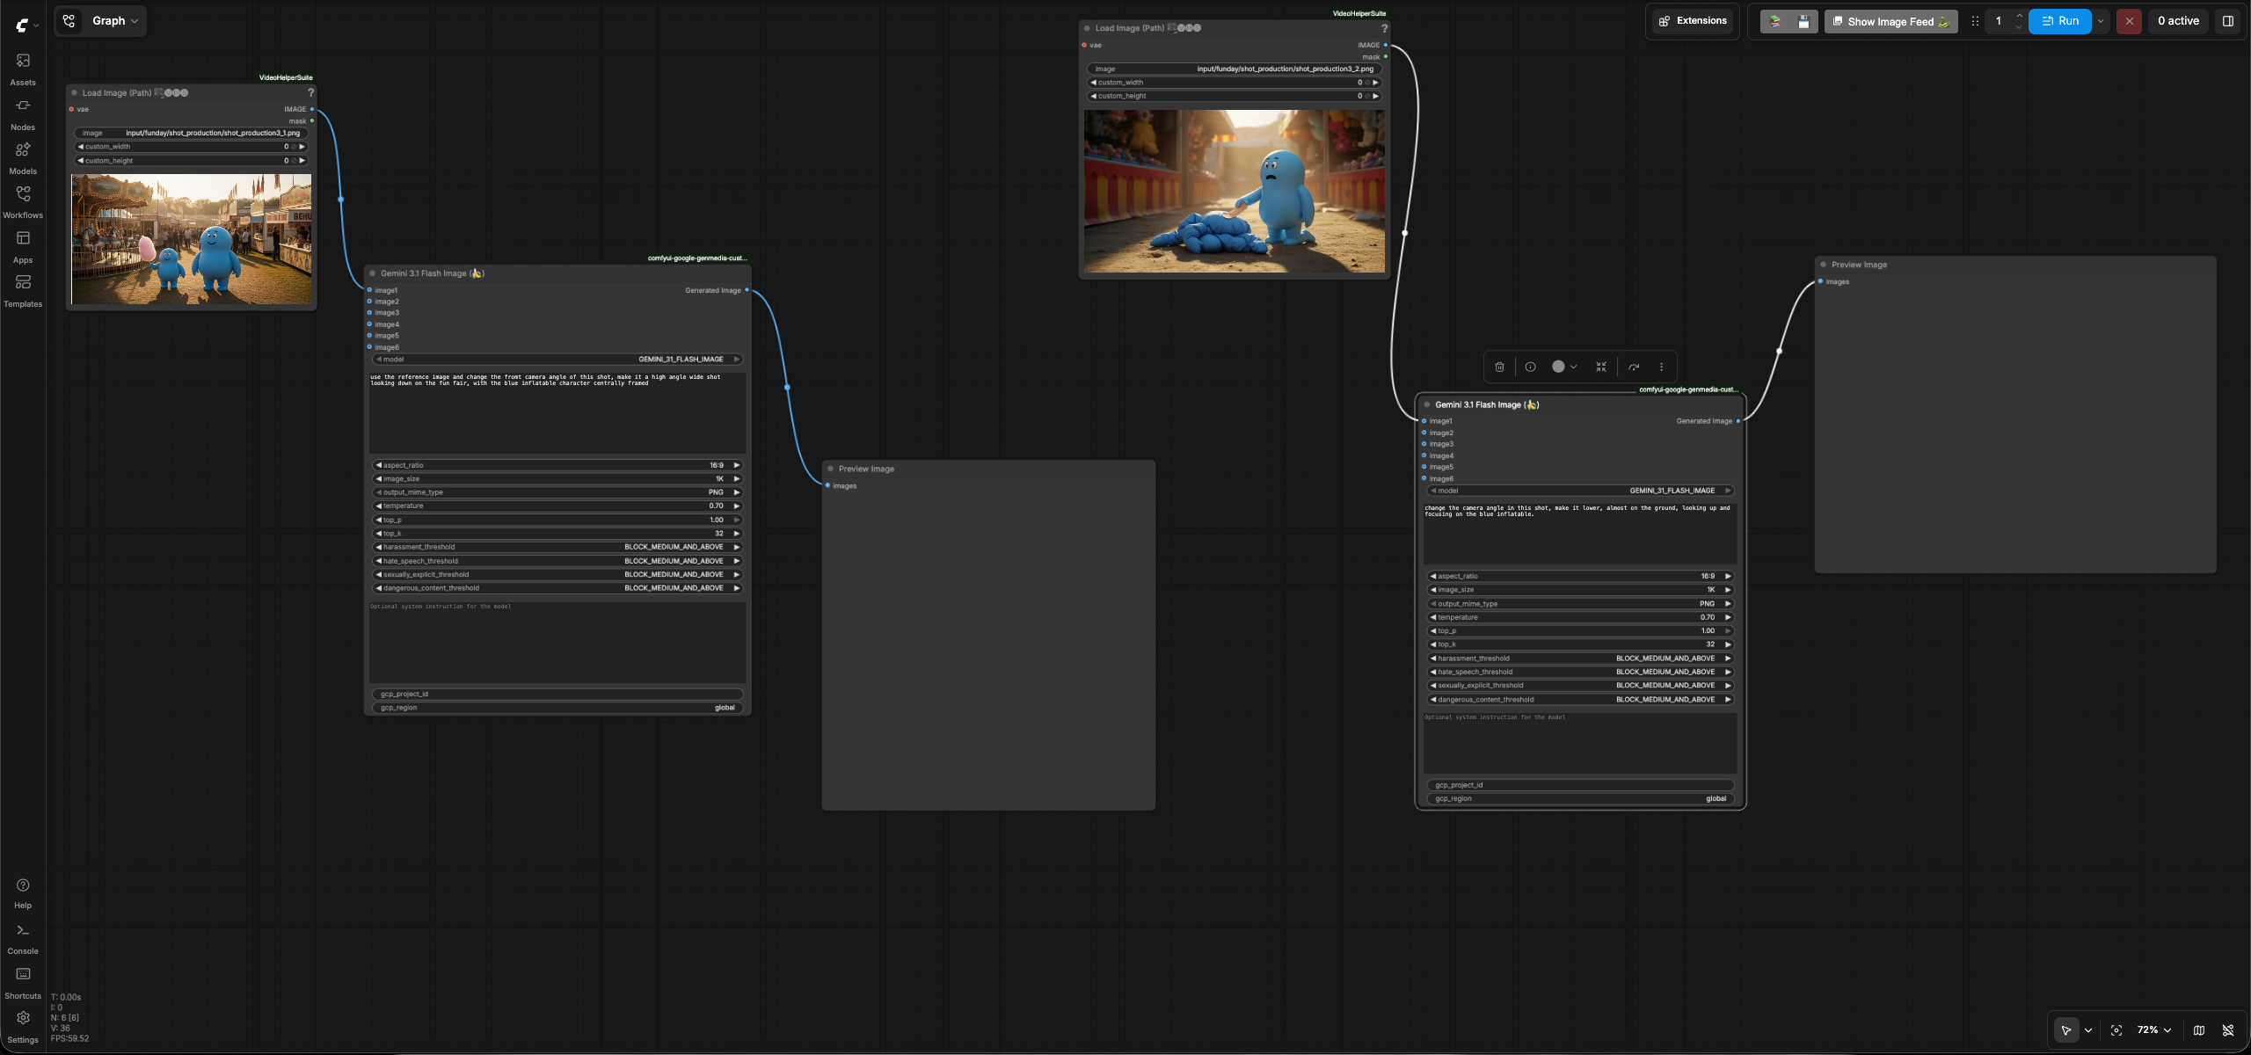The width and height of the screenshot is (2251, 1055).
Task: Click the Extensions button
Action: (x=1693, y=21)
